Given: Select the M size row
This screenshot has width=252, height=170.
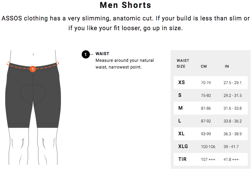Looking at the screenshot, I should [211, 108].
